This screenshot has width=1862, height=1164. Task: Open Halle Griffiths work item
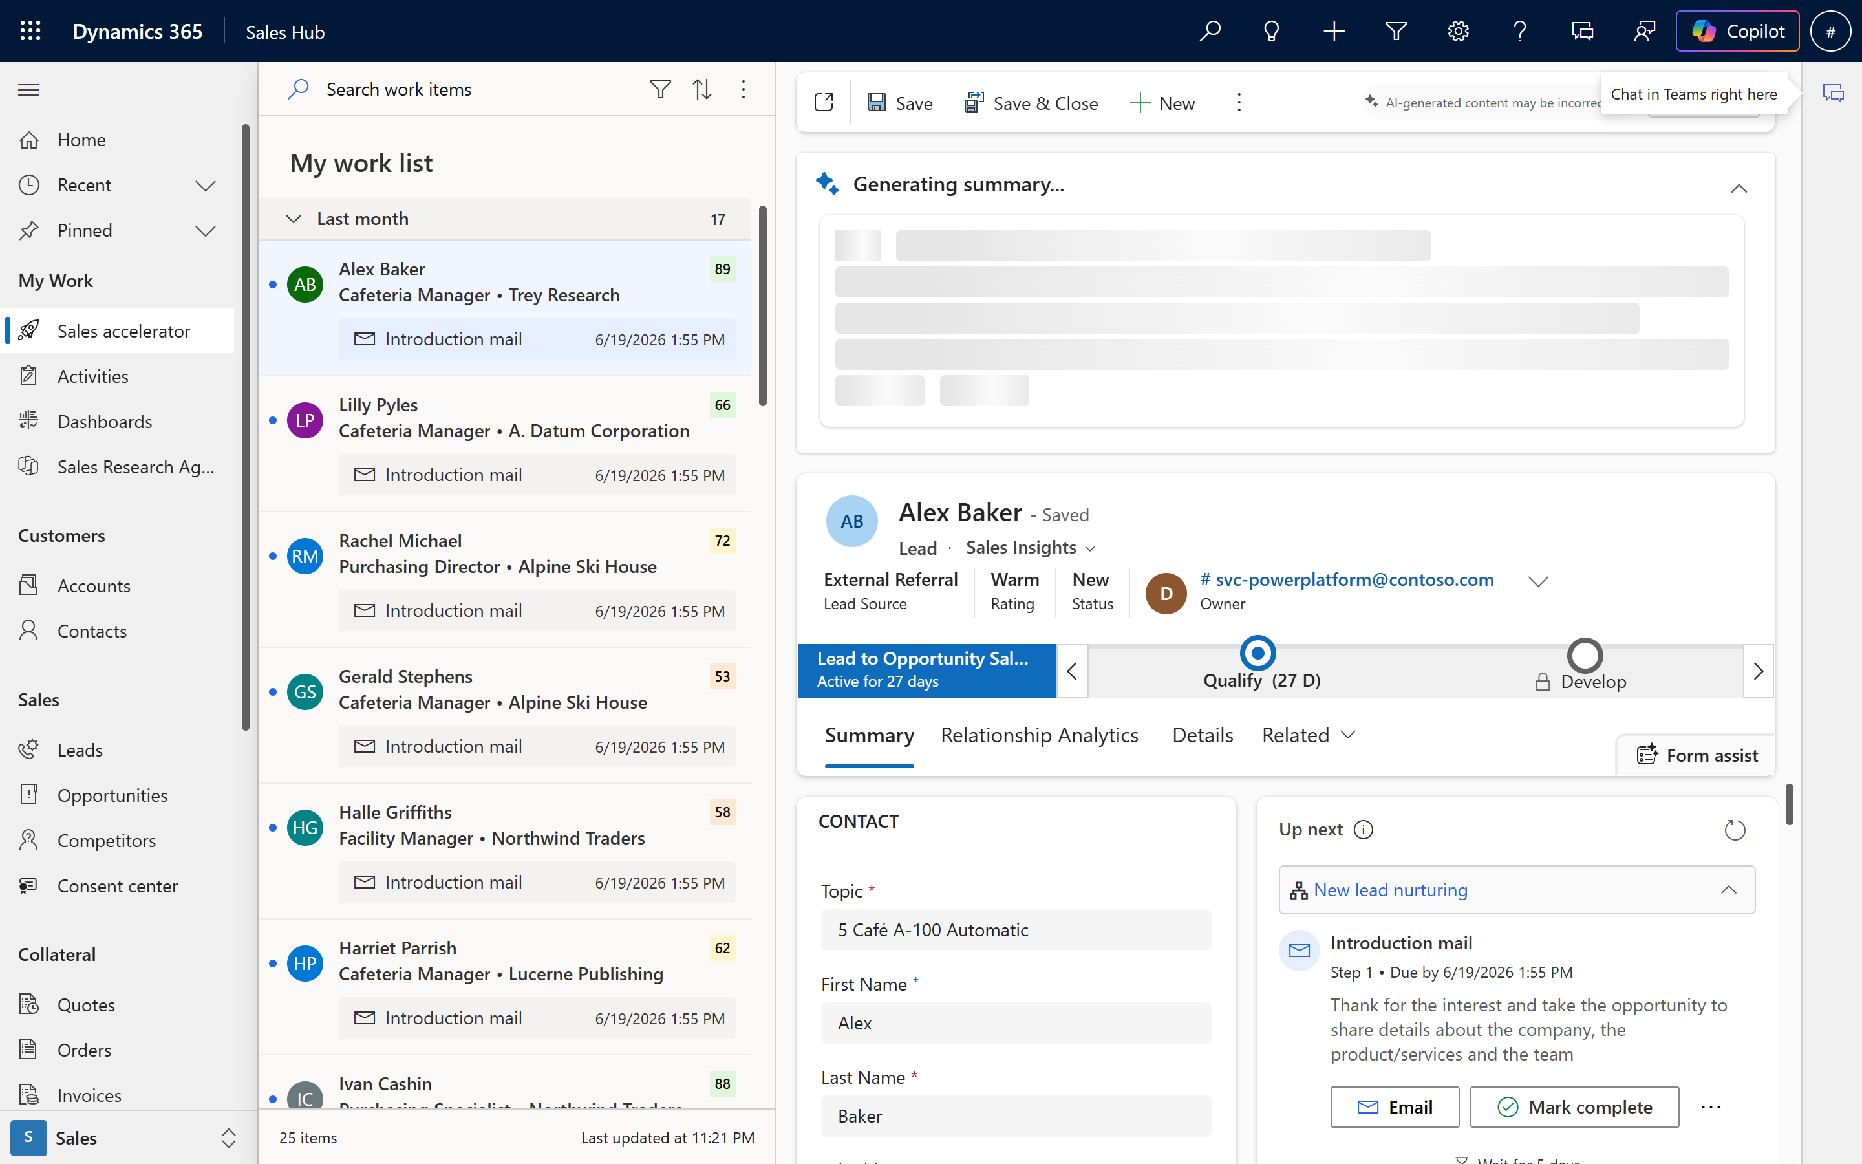[505, 852]
